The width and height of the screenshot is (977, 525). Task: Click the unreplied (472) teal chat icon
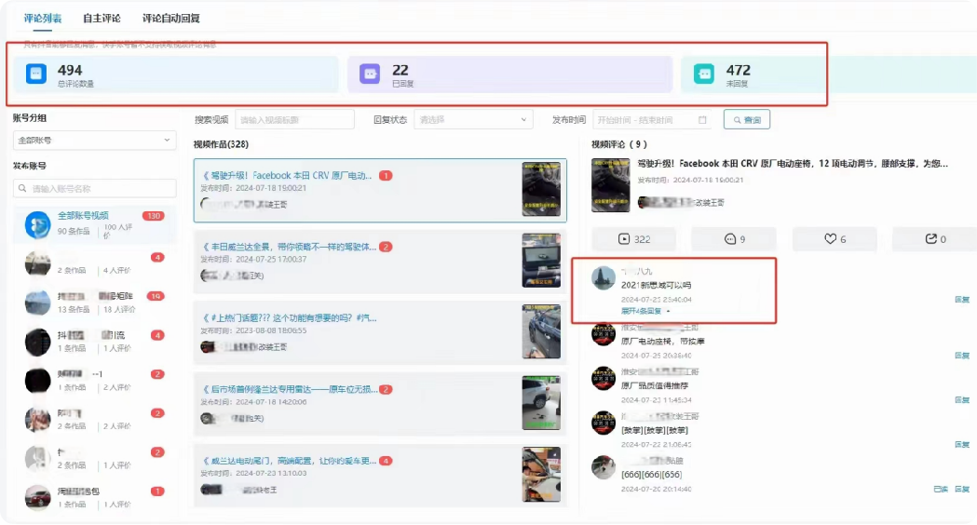[704, 74]
